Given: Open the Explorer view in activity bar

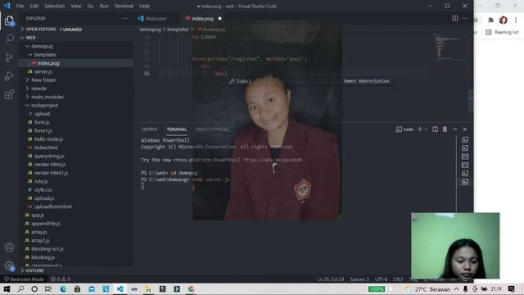Looking at the screenshot, I should point(9,20).
